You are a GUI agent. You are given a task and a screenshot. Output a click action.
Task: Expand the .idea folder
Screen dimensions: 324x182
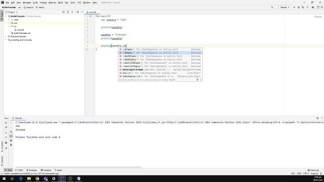point(9,20)
